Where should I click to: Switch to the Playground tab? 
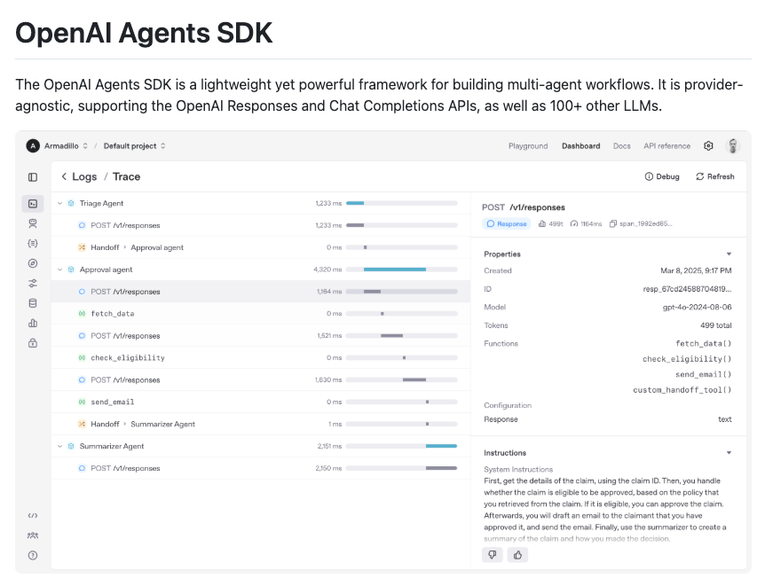point(528,146)
